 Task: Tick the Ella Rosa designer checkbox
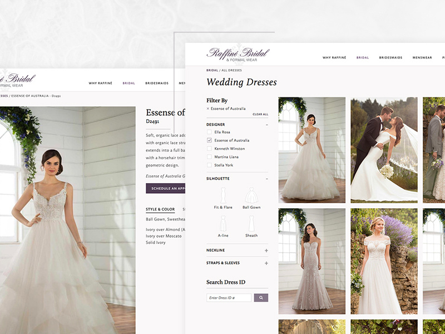[x=209, y=132]
